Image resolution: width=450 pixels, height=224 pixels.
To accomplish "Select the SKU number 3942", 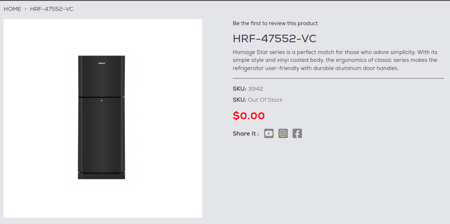I will click(255, 89).
